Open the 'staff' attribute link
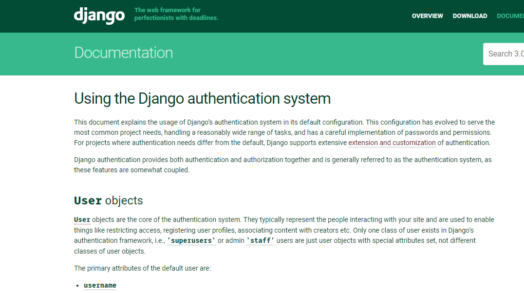The height and width of the screenshot is (293, 524). tap(260, 240)
